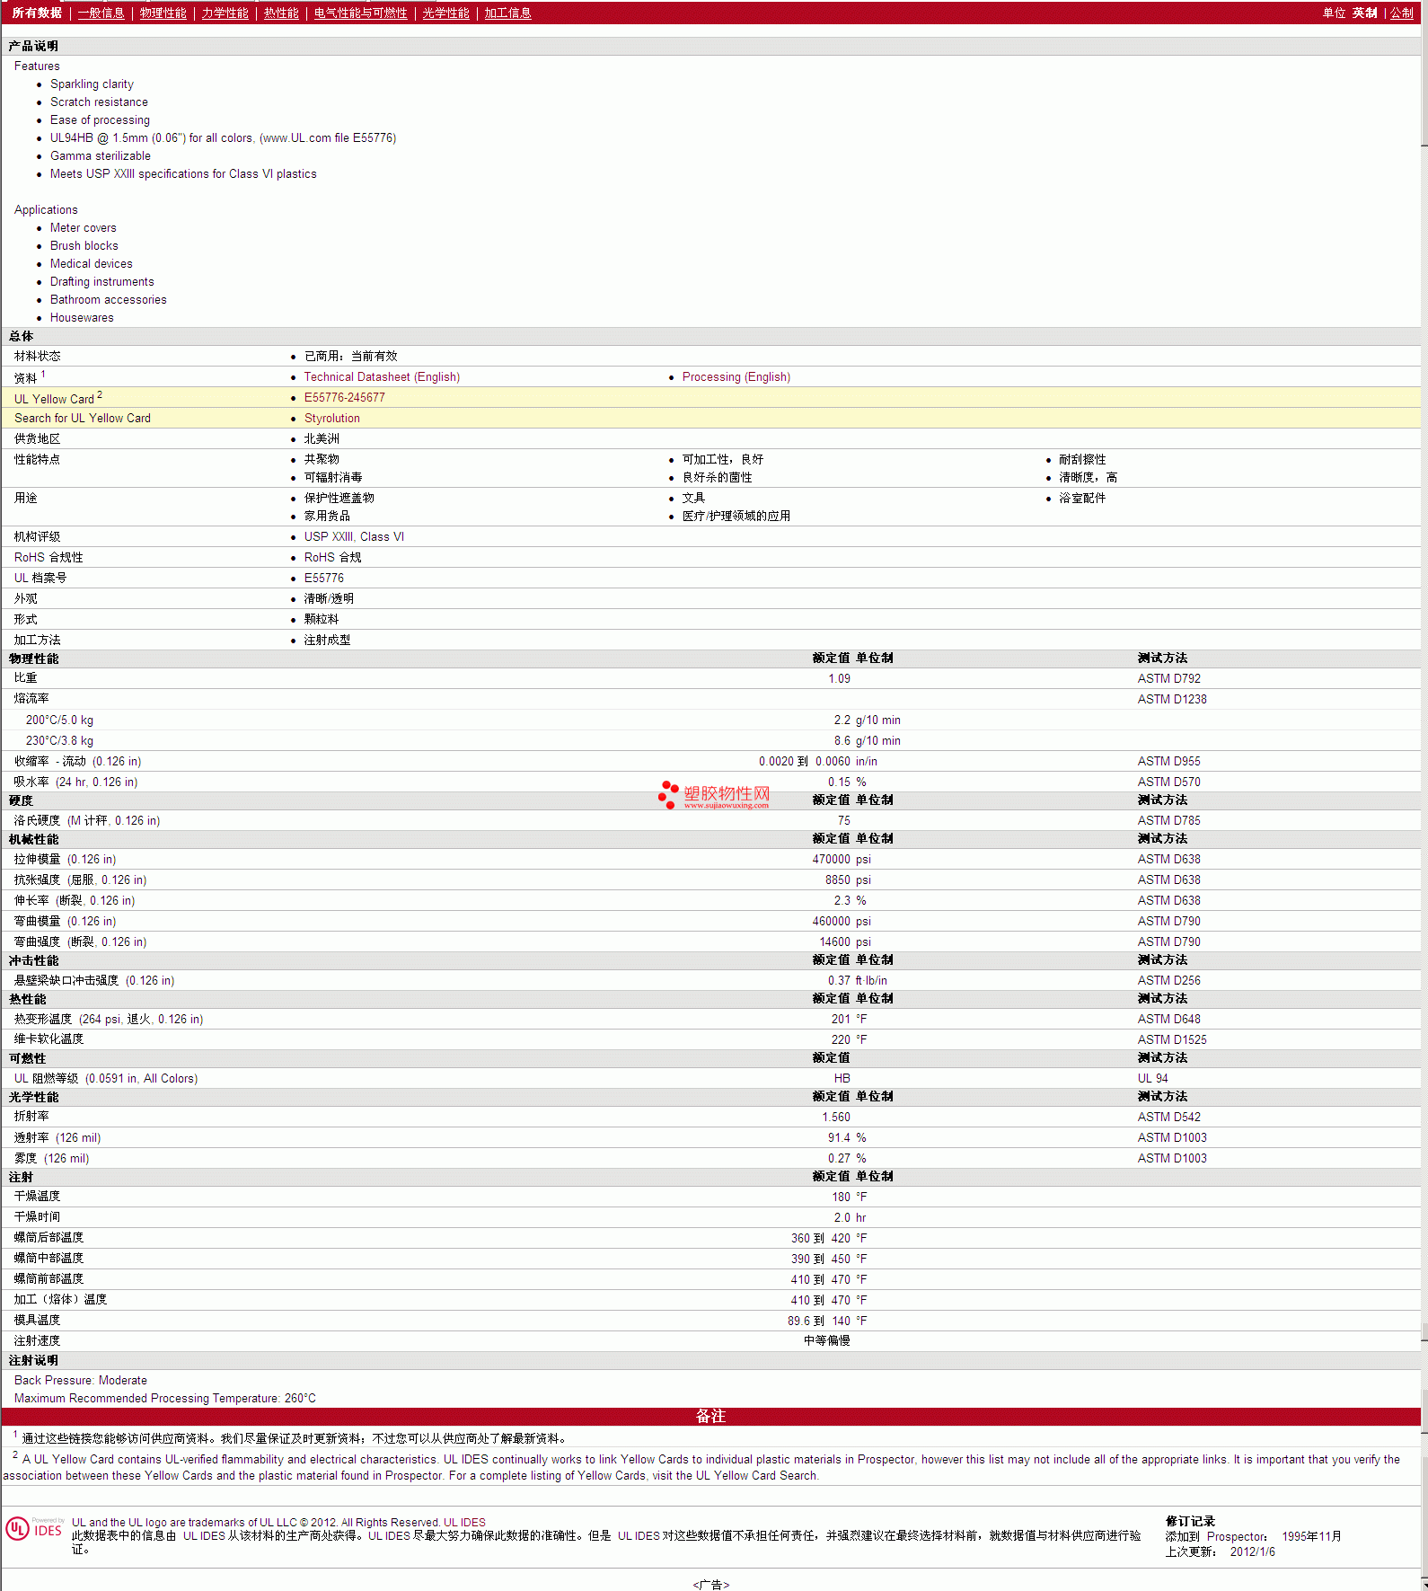Click the 北美洲 availability value
The height and width of the screenshot is (1591, 1428).
322,439
